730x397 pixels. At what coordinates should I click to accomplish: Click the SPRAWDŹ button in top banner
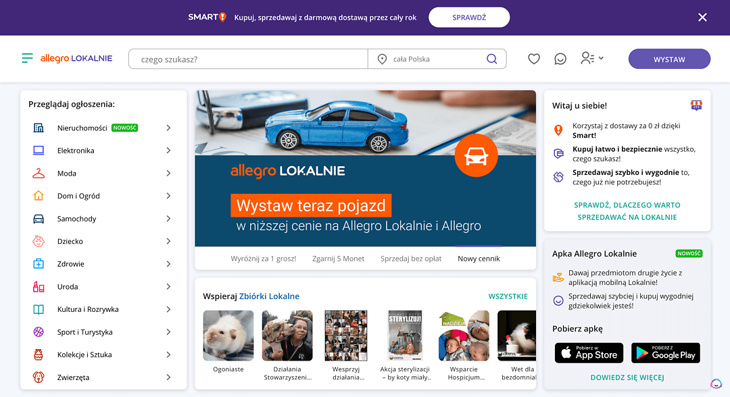pyautogui.click(x=469, y=17)
